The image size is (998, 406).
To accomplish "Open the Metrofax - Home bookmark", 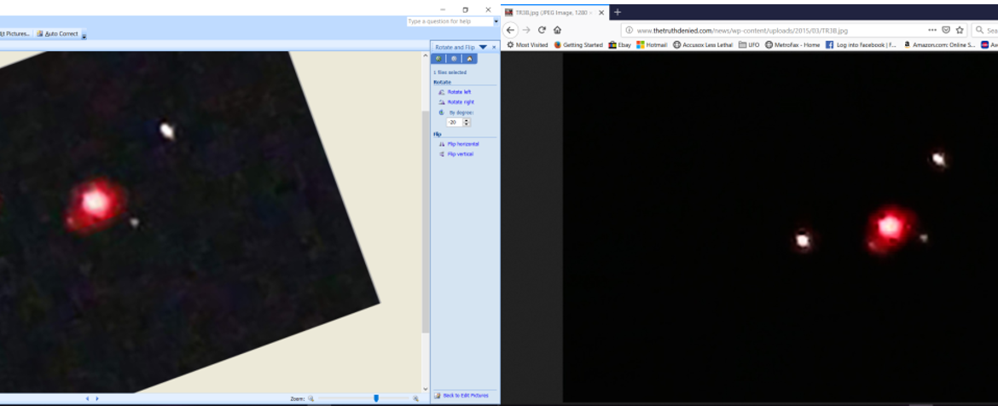I will coord(792,45).
